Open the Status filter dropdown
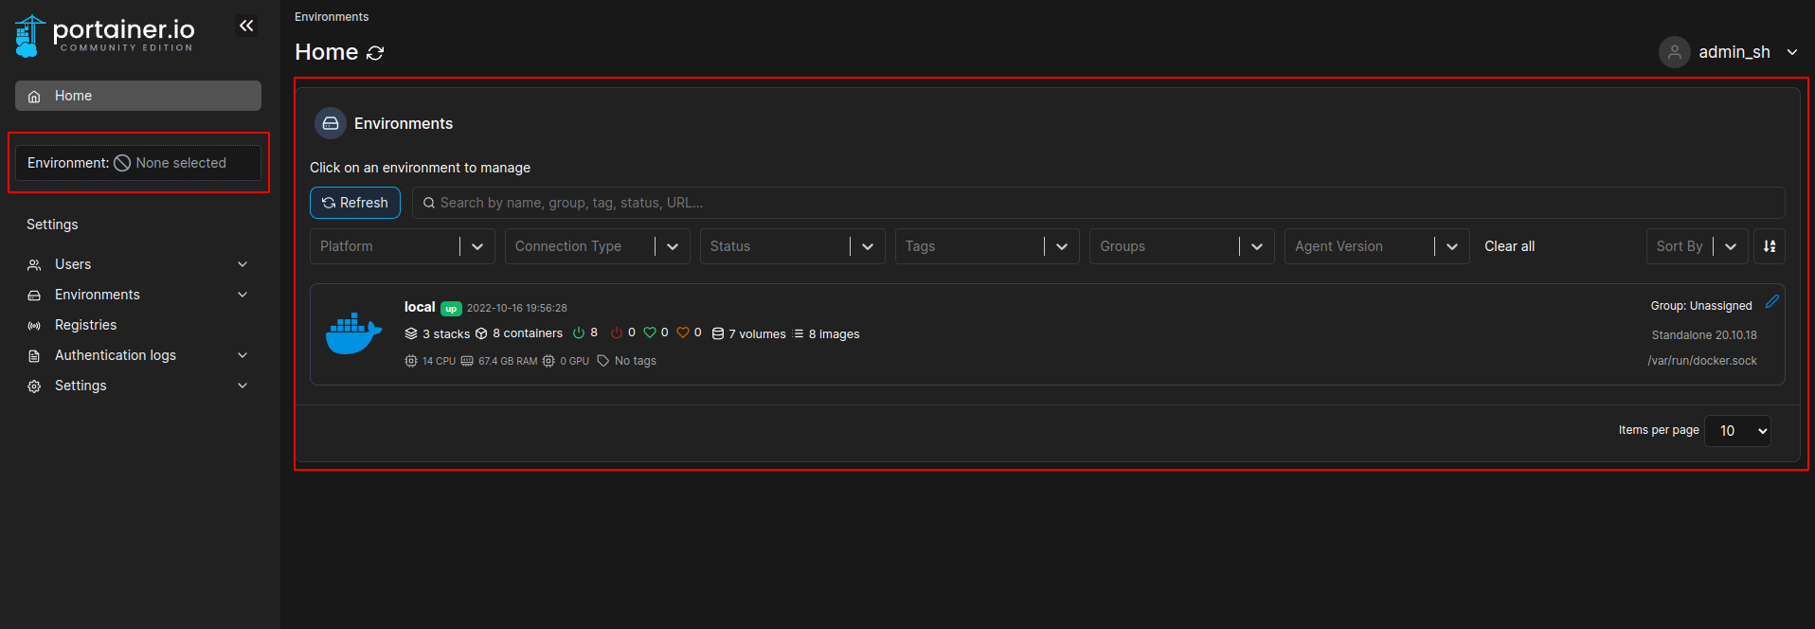1815x629 pixels. coord(792,246)
